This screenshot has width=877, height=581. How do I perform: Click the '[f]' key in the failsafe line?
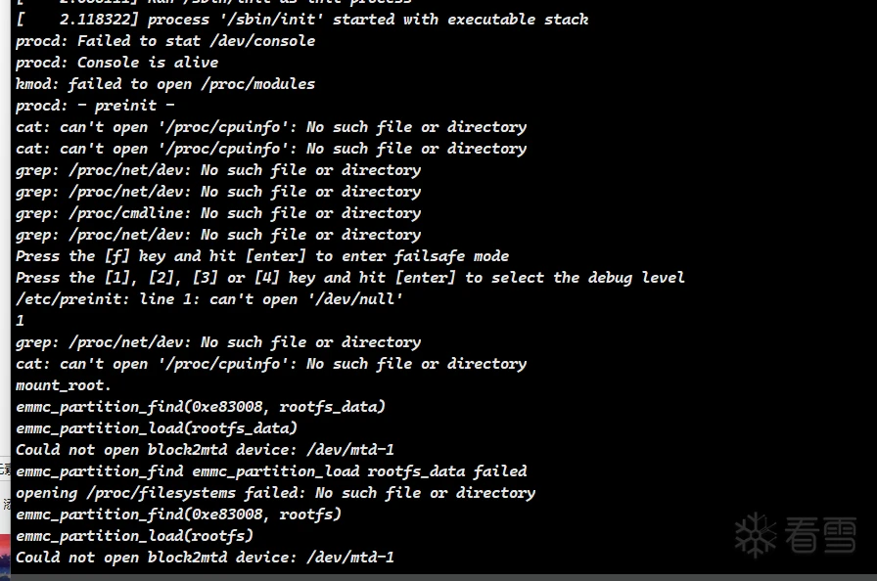coord(116,256)
